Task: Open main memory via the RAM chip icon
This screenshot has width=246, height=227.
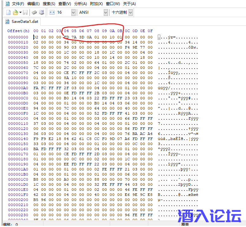Action: tap(34, 12)
